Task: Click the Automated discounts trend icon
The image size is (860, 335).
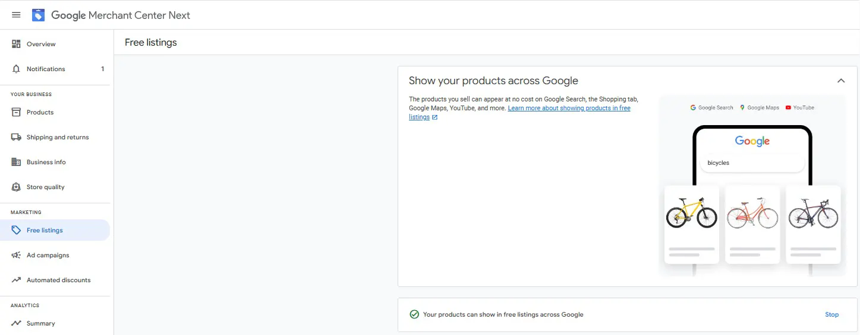Action: tap(16, 280)
